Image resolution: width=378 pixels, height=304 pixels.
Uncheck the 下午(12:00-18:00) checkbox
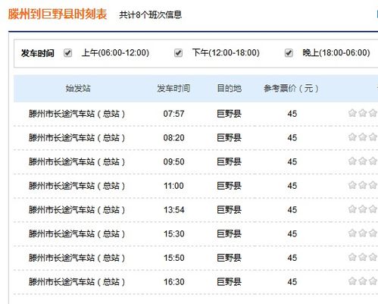tap(178, 53)
